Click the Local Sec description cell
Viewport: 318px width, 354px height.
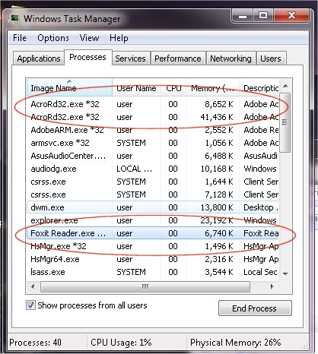tap(260, 272)
